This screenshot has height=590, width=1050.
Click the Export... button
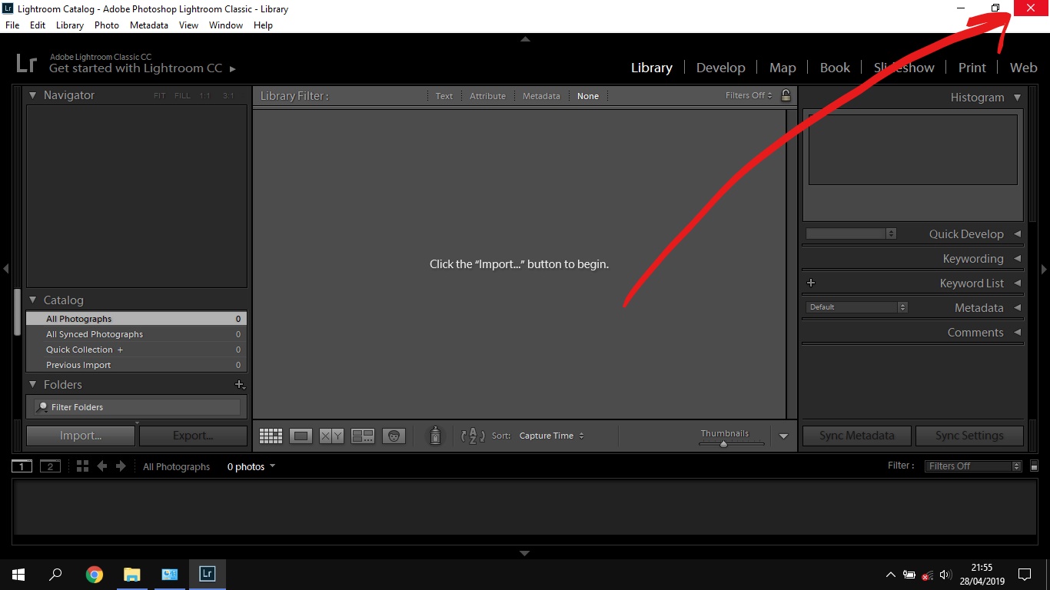[193, 436]
